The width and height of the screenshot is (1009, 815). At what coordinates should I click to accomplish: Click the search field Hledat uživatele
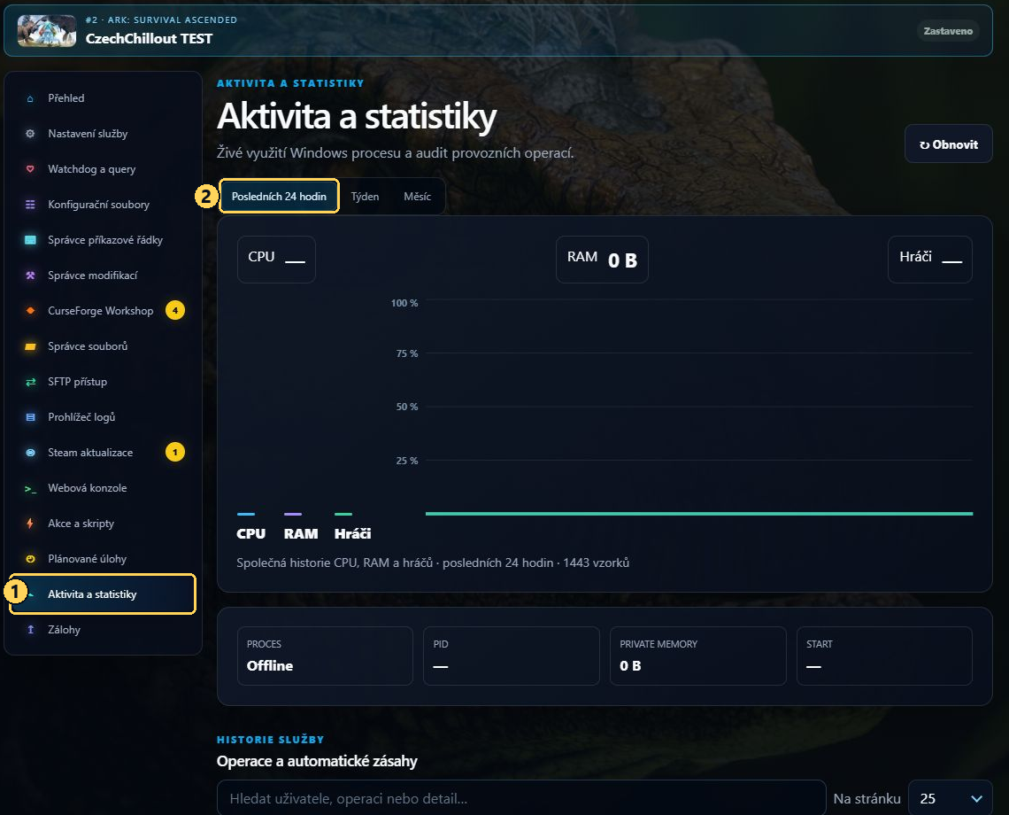(521, 798)
